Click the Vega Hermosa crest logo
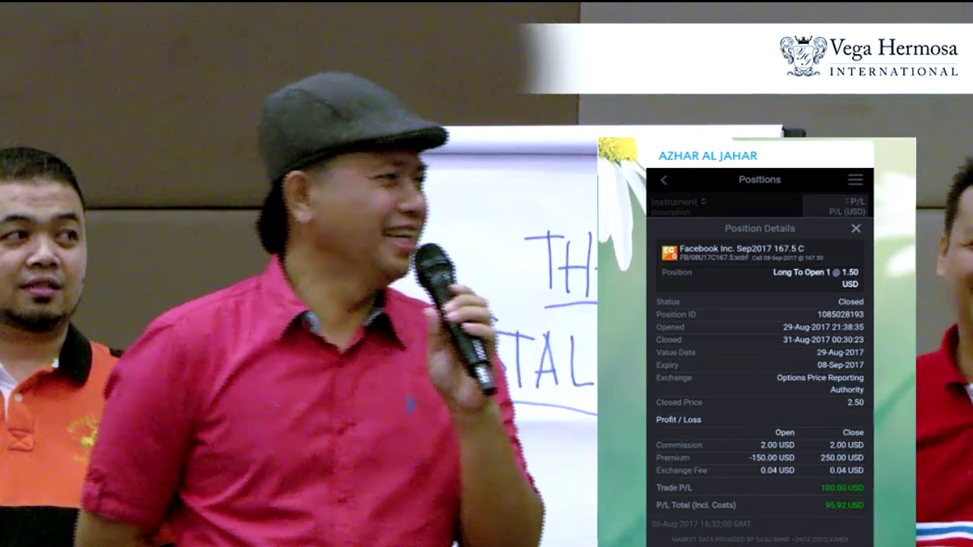The height and width of the screenshot is (547, 973). click(803, 56)
